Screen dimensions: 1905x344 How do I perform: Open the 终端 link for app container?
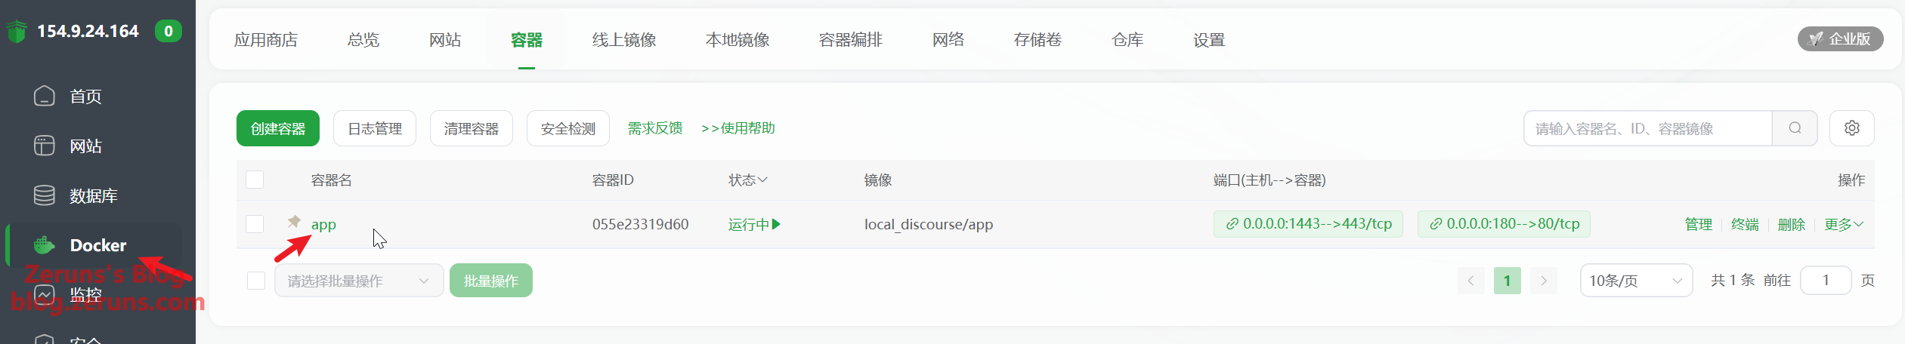(x=1744, y=224)
